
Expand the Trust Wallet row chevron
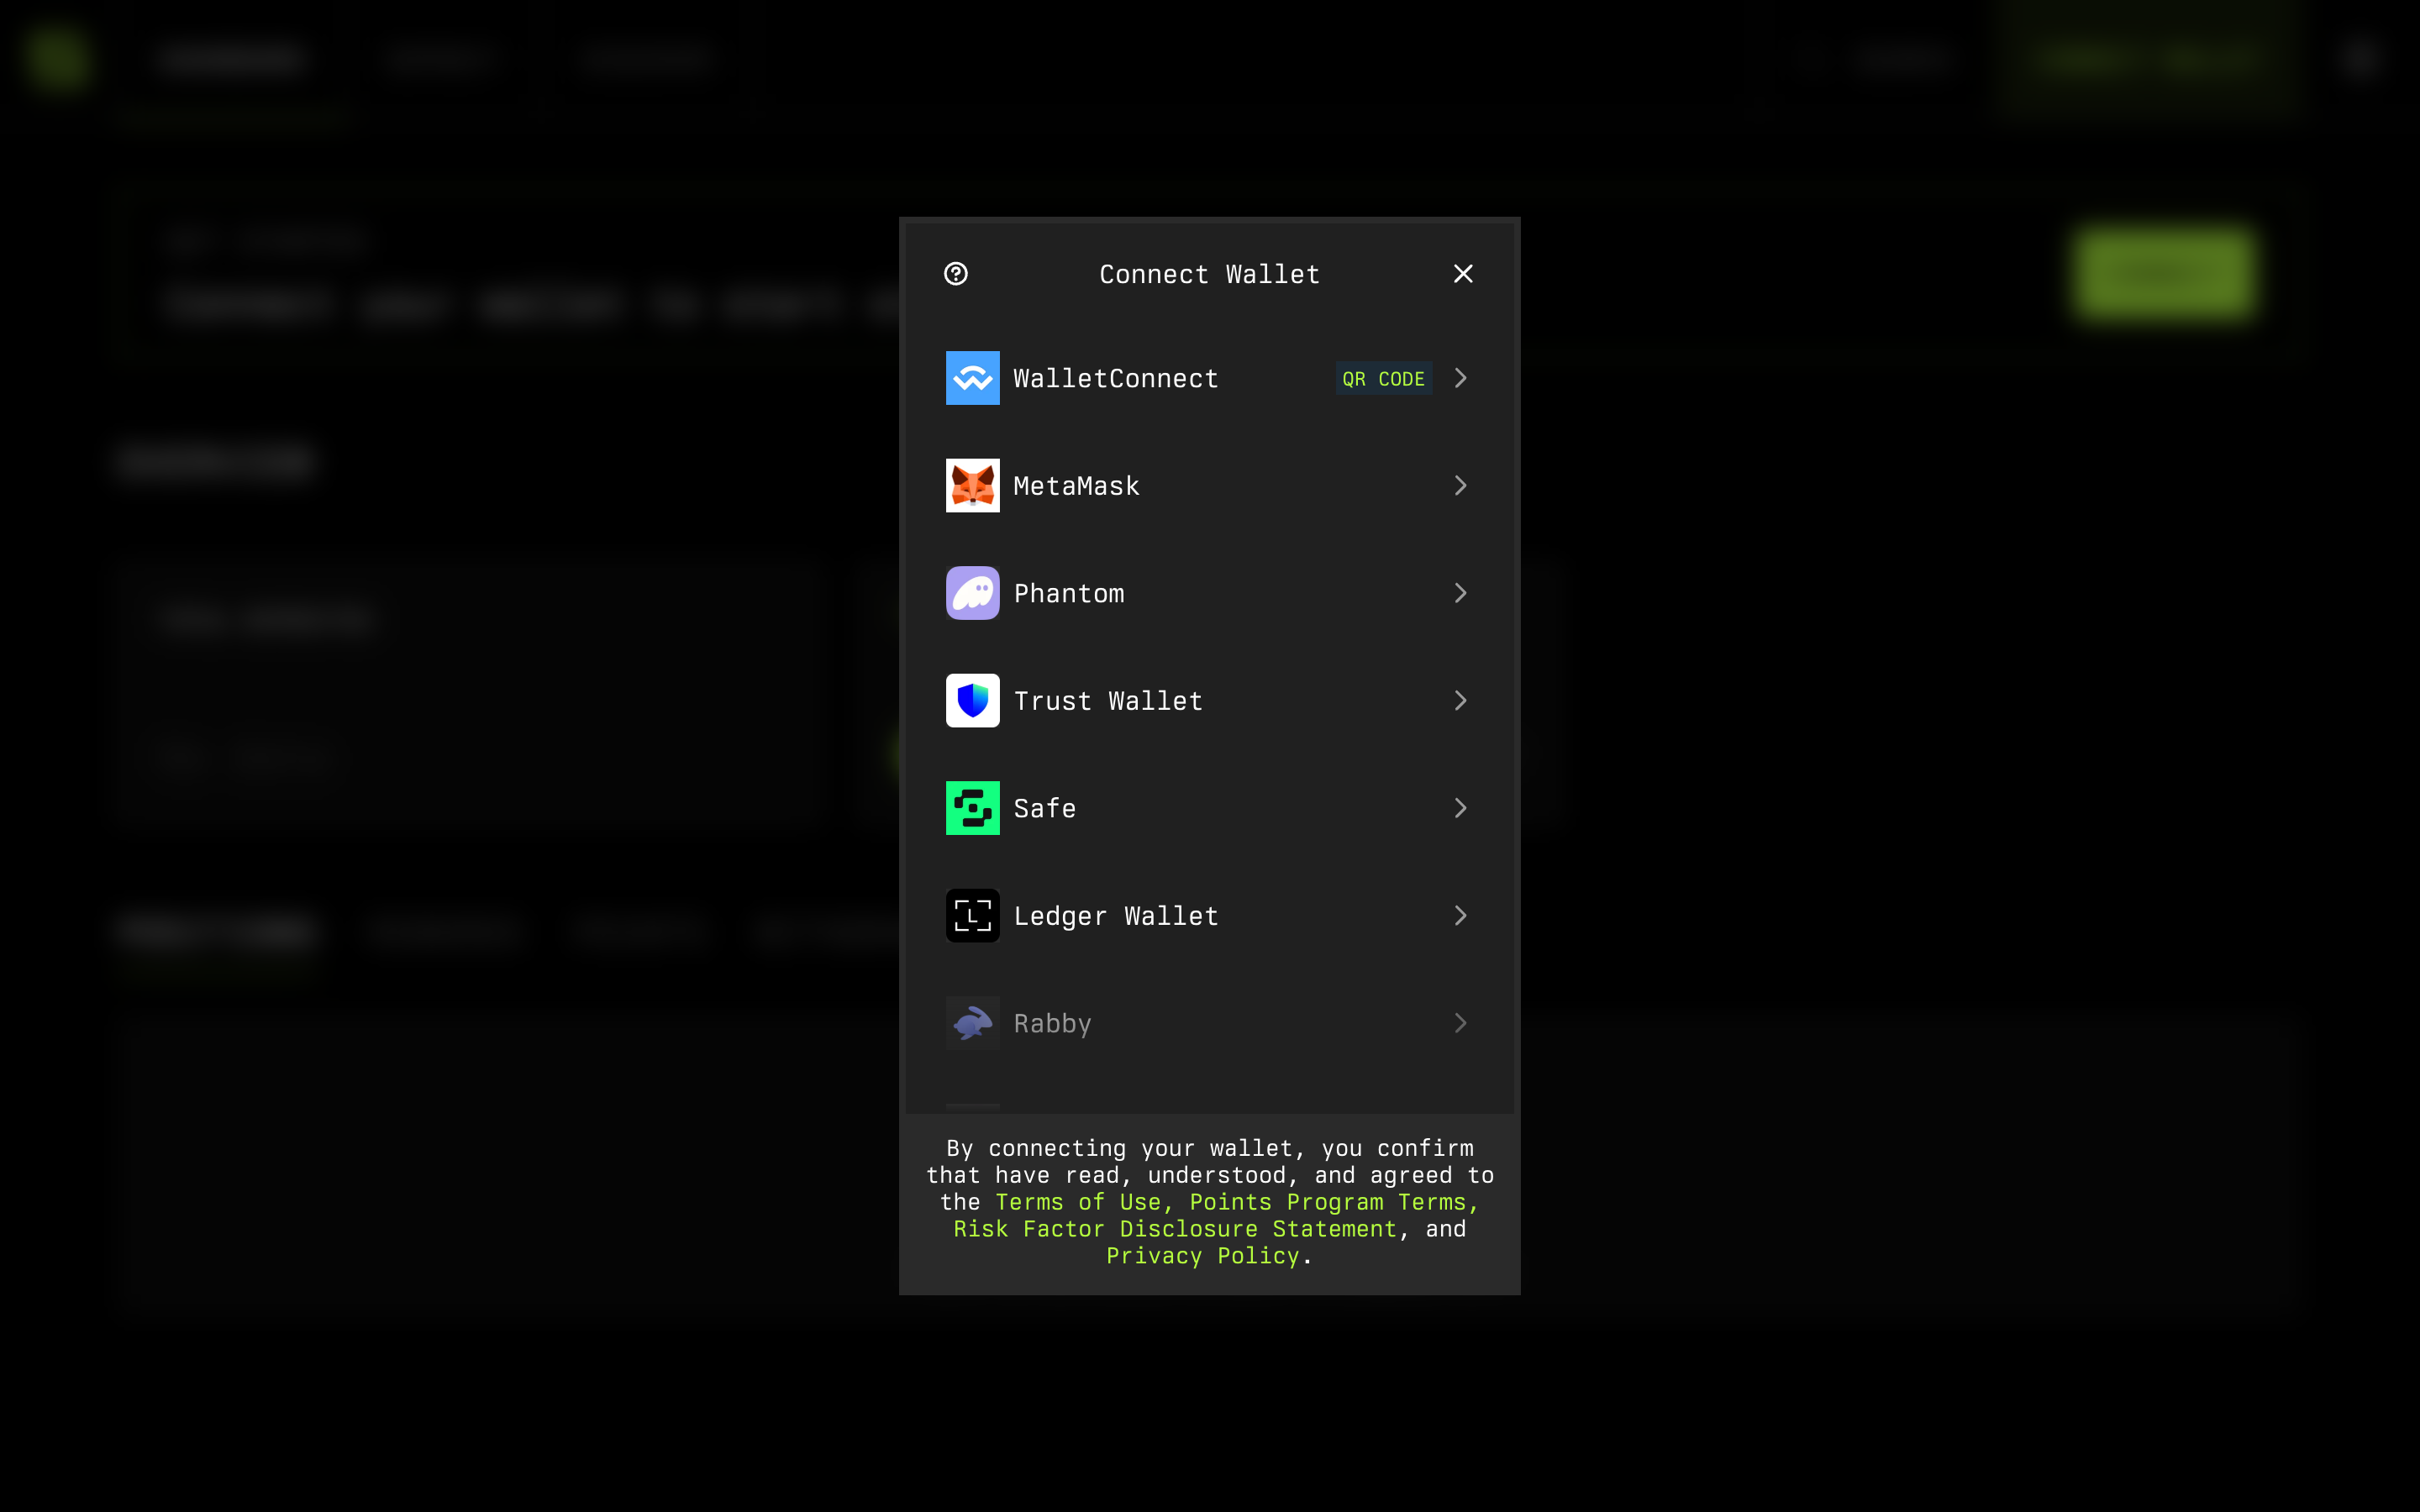(x=1461, y=701)
